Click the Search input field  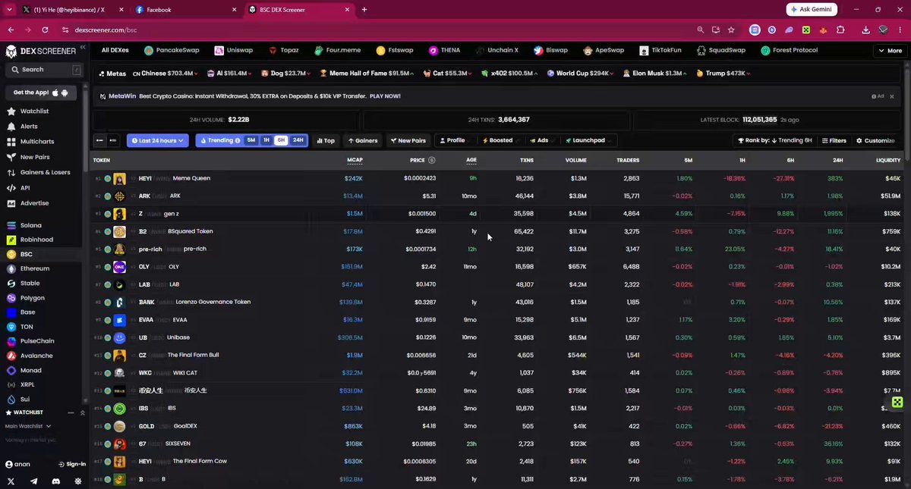(x=44, y=69)
